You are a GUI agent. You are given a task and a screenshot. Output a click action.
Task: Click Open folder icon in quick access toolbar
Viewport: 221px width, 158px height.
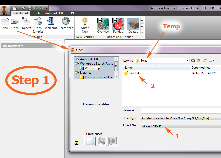tap(23, 8)
